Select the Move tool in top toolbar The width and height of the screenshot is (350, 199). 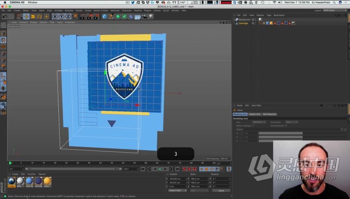coord(26,16)
